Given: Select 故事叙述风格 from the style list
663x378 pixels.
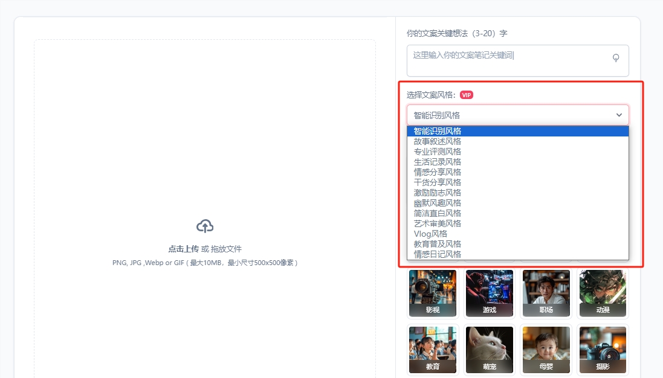Looking at the screenshot, I should click(438, 141).
